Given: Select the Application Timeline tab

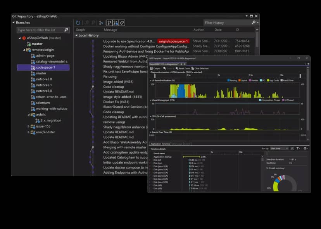Looking at the screenshot, I should click(x=159, y=143).
